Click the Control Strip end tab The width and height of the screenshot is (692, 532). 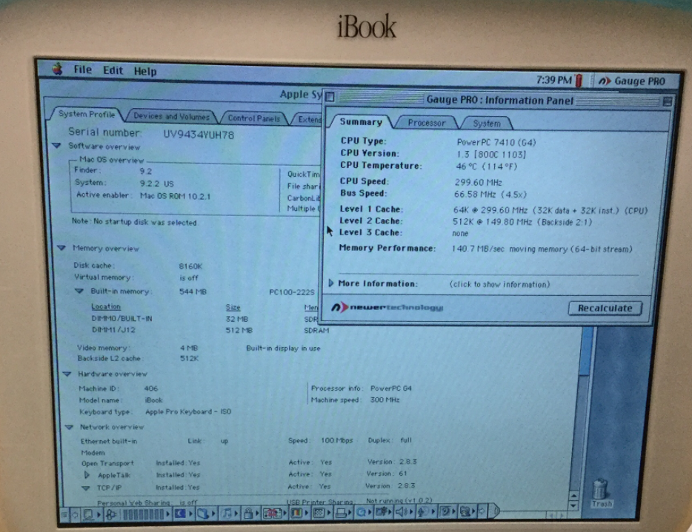(x=496, y=511)
